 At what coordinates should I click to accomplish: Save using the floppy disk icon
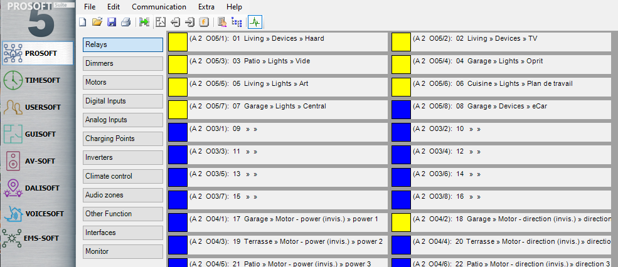111,22
